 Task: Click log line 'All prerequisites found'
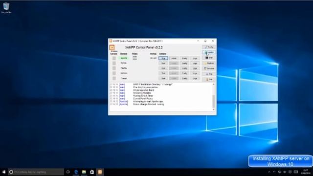tap(143, 90)
